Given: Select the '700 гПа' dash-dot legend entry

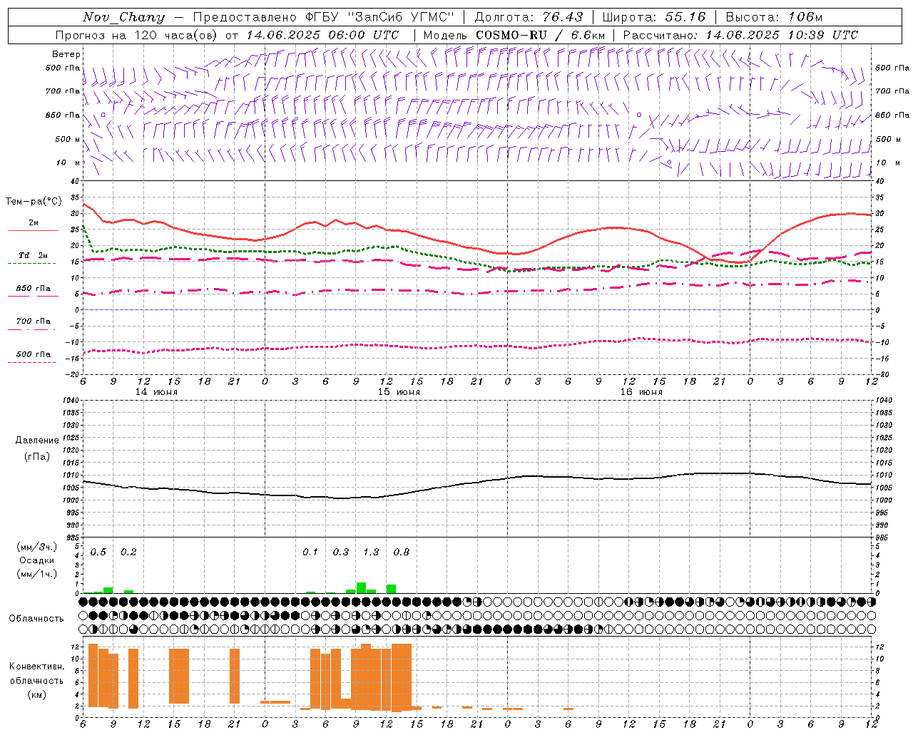Looking at the screenshot, I should click(x=33, y=324).
